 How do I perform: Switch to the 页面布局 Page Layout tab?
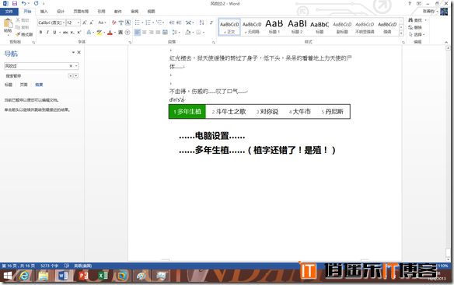click(81, 12)
